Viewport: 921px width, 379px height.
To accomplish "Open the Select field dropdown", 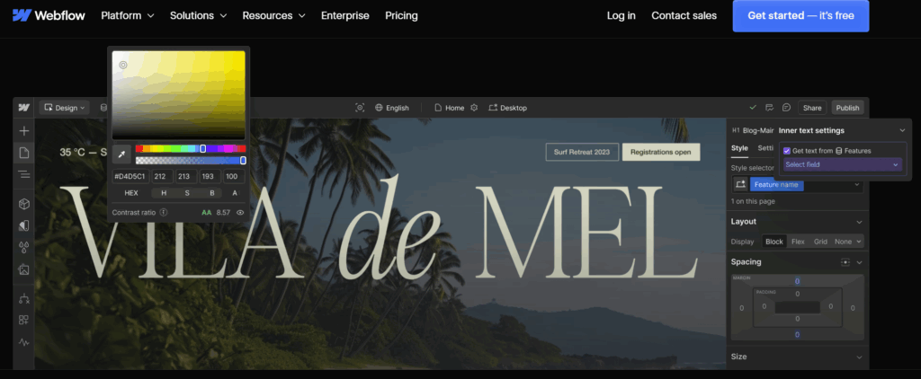I will tap(842, 165).
